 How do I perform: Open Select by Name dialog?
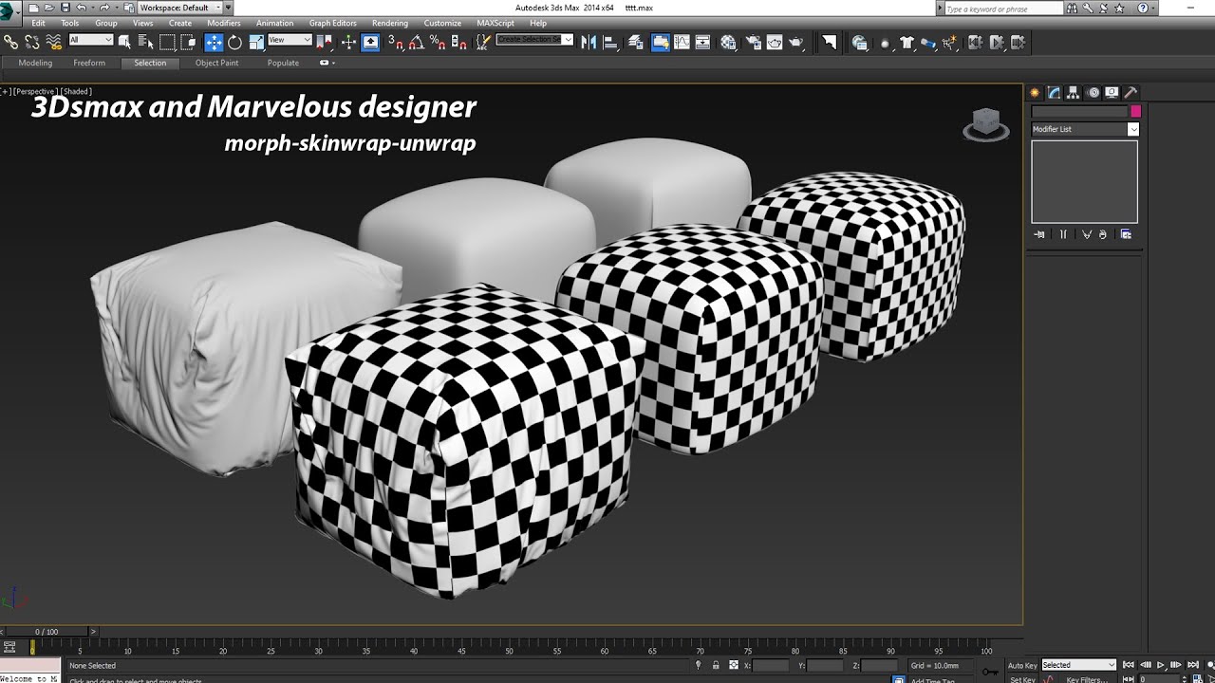point(145,42)
